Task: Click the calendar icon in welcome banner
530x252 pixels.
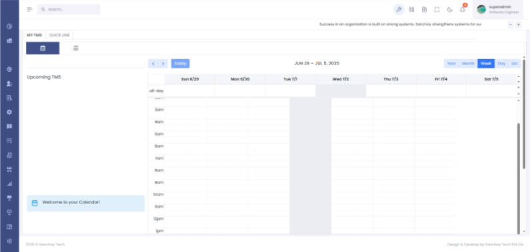Action: click(x=35, y=203)
